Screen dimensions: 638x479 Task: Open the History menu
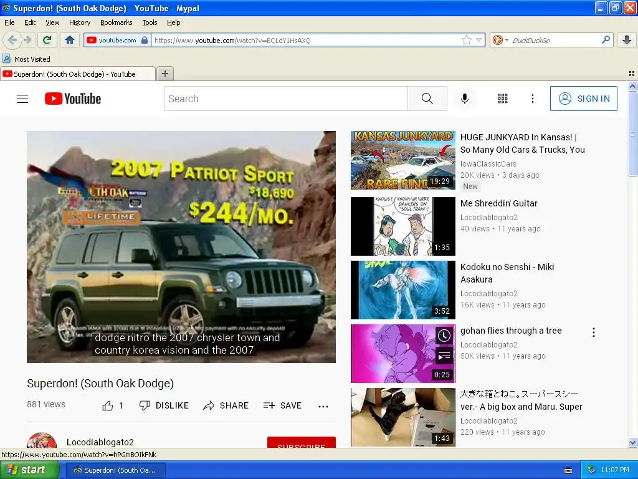click(x=80, y=22)
